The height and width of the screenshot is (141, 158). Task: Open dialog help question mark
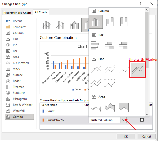(x=141, y=4)
